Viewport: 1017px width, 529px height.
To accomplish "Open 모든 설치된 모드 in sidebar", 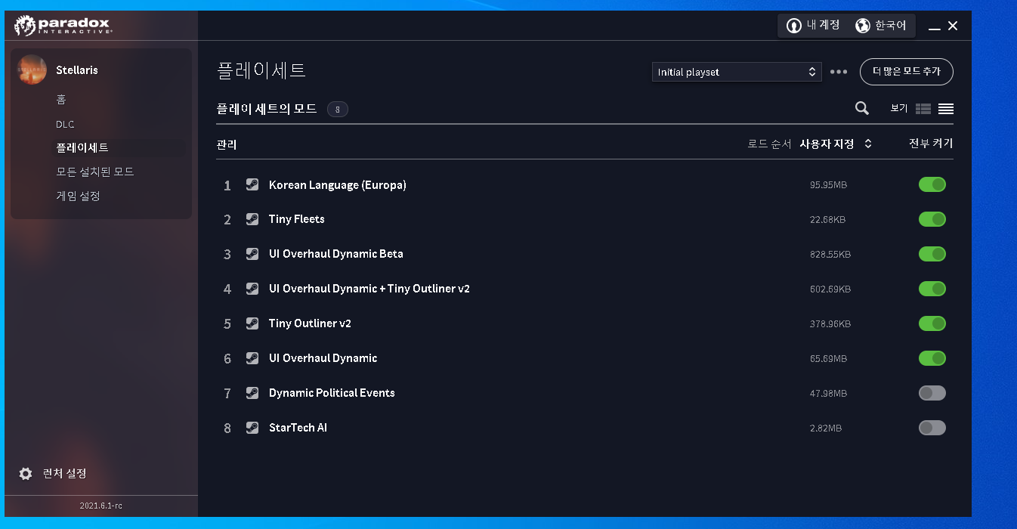I will tap(95, 172).
